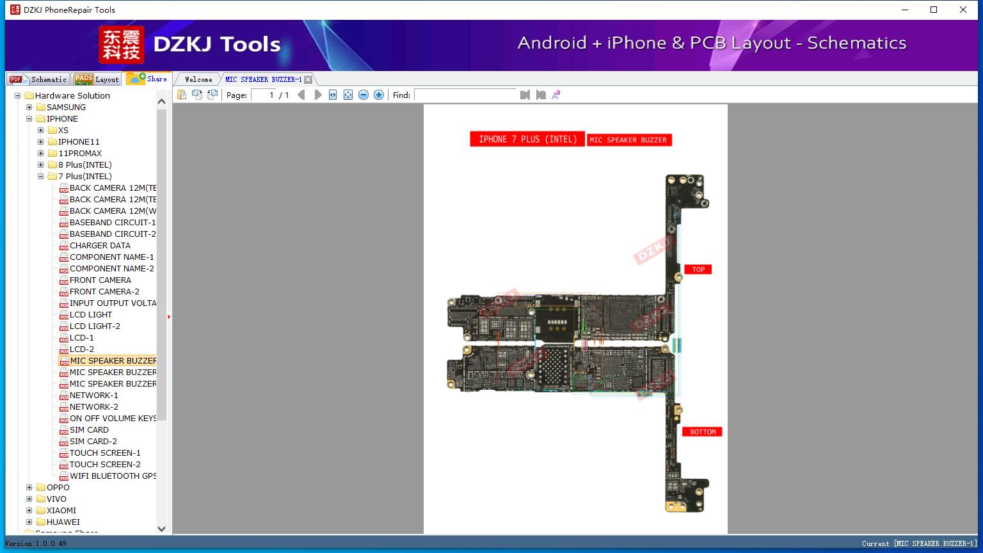Open the BASEBAND CIRCUIT-2 file

(113, 234)
